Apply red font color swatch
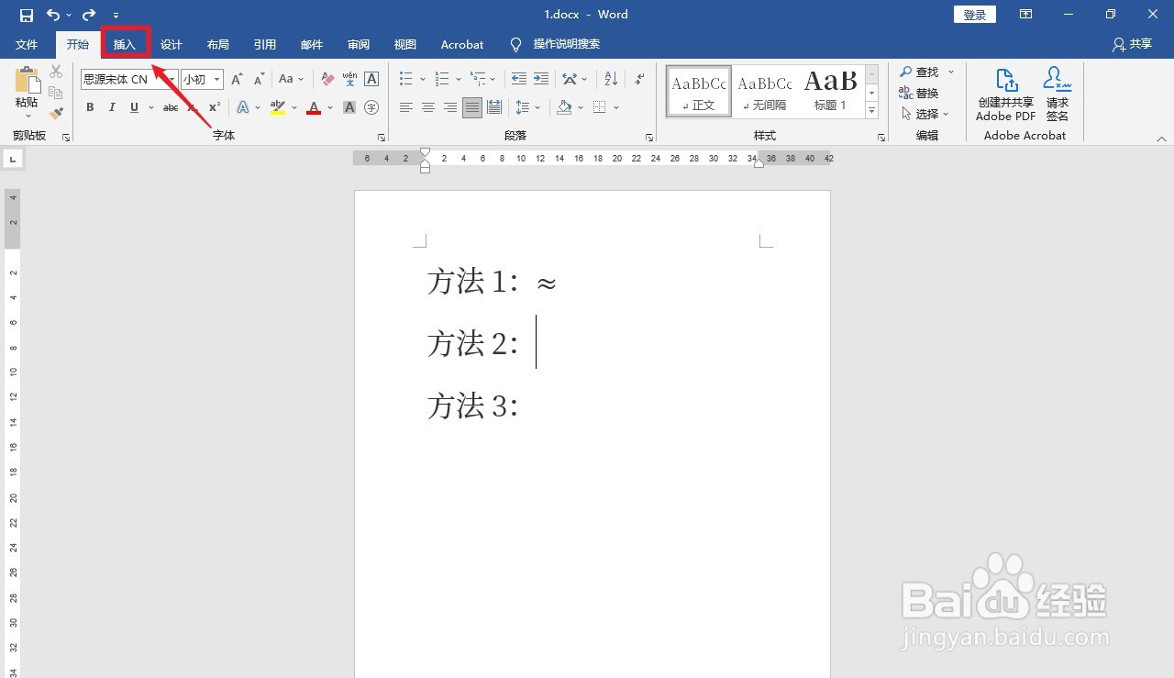This screenshot has width=1174, height=678. (x=314, y=107)
